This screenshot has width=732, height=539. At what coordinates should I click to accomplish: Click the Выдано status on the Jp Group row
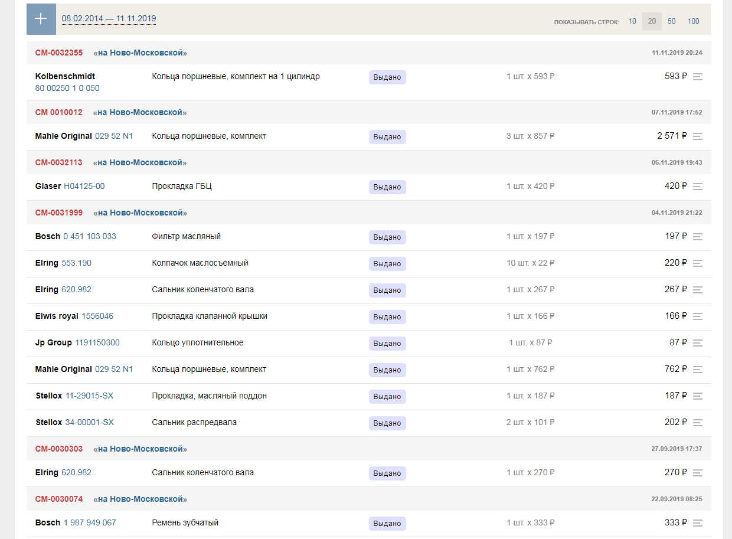[x=387, y=343]
